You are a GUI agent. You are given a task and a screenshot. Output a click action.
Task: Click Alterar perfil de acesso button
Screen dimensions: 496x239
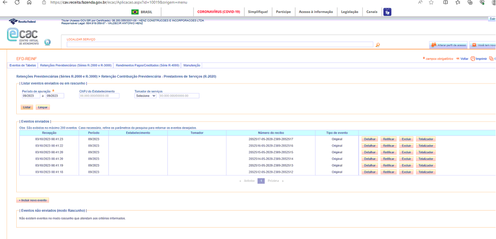[449, 45]
